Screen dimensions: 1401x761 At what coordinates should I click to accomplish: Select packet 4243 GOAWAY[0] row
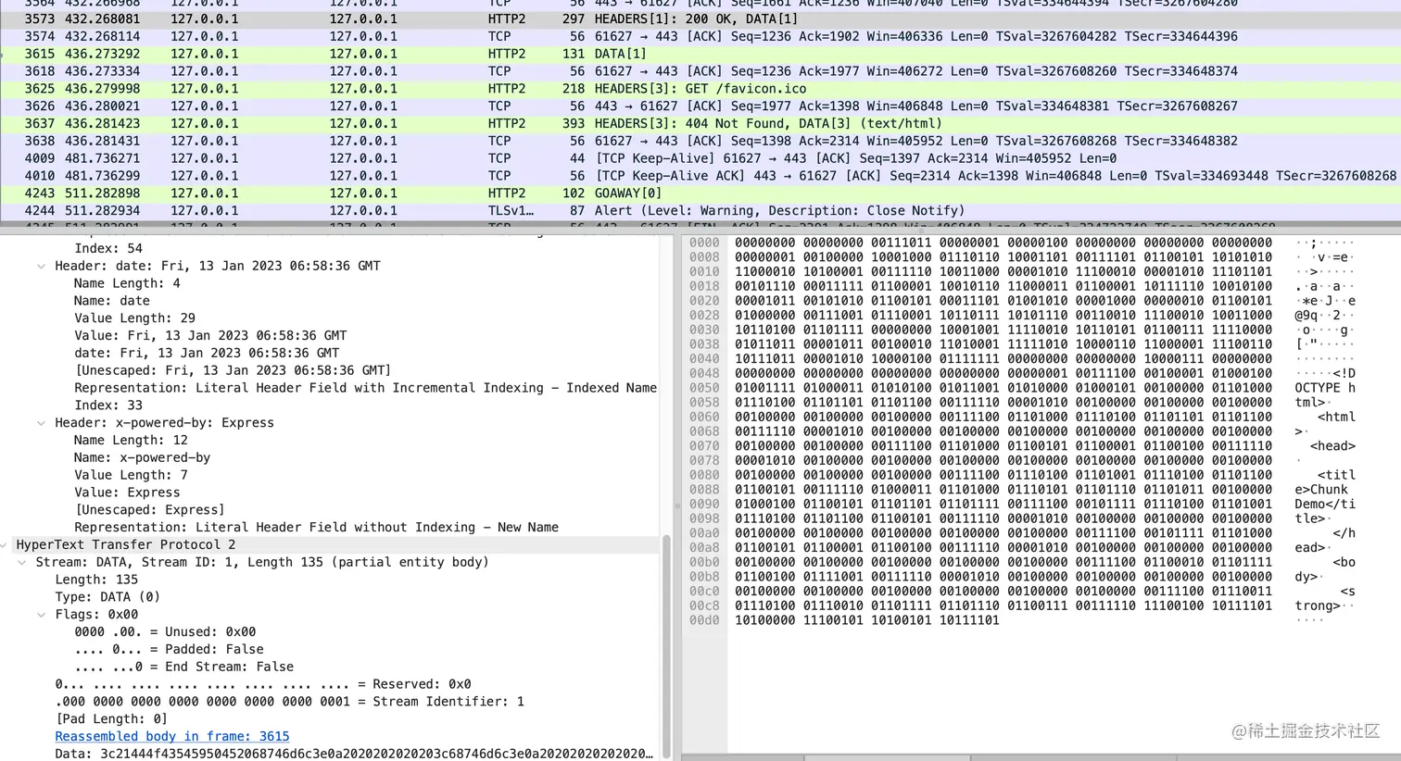[x=700, y=193]
